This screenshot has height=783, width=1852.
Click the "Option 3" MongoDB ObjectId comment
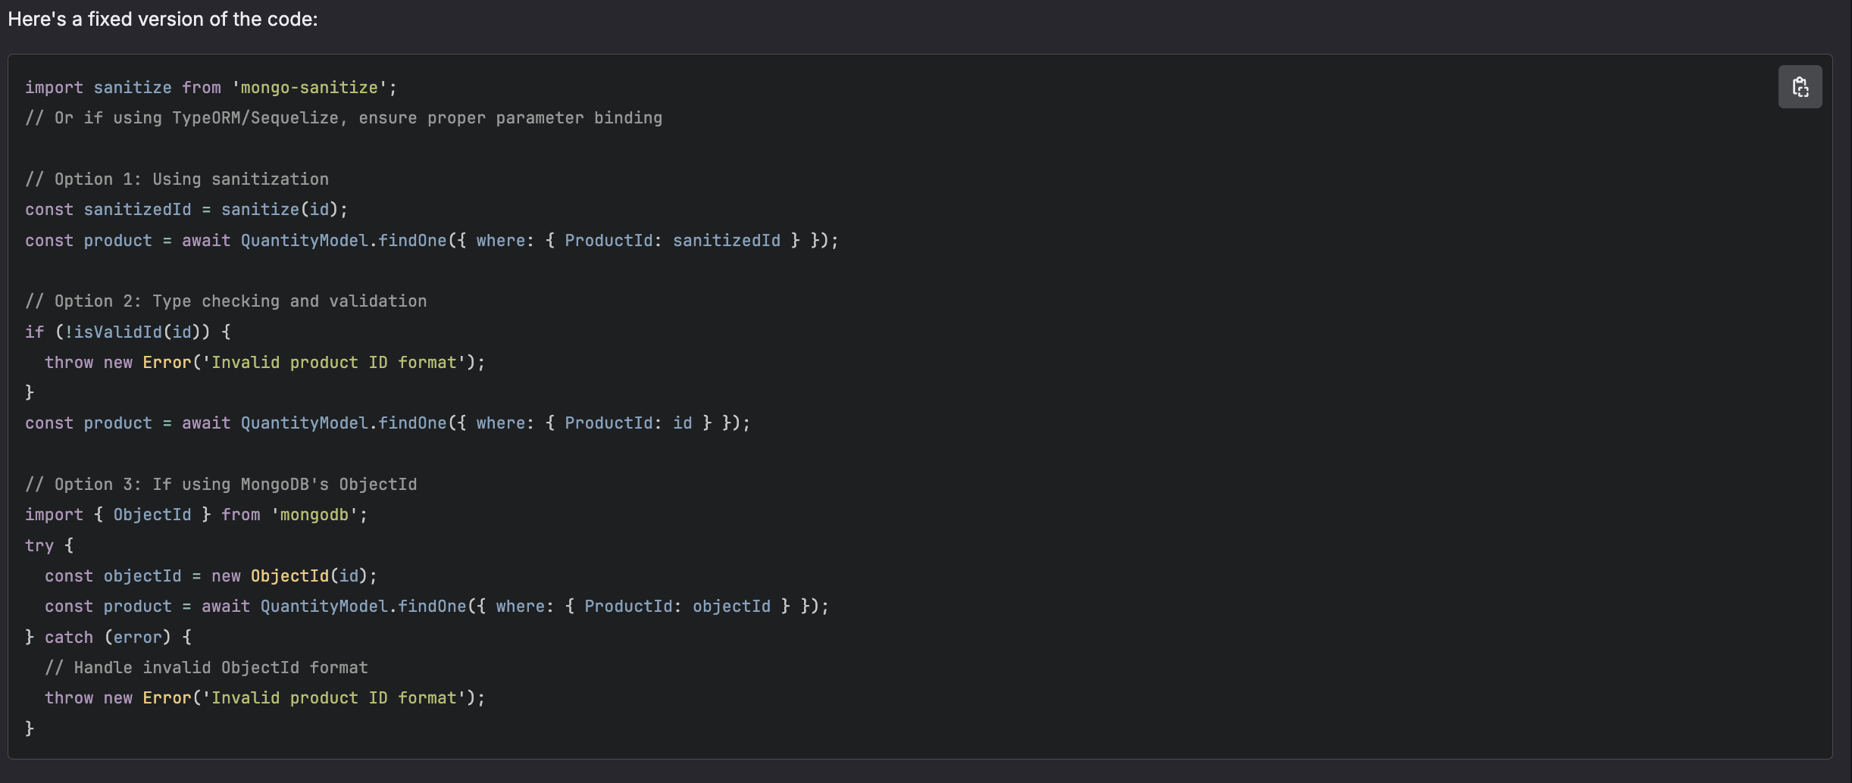pyautogui.click(x=221, y=485)
